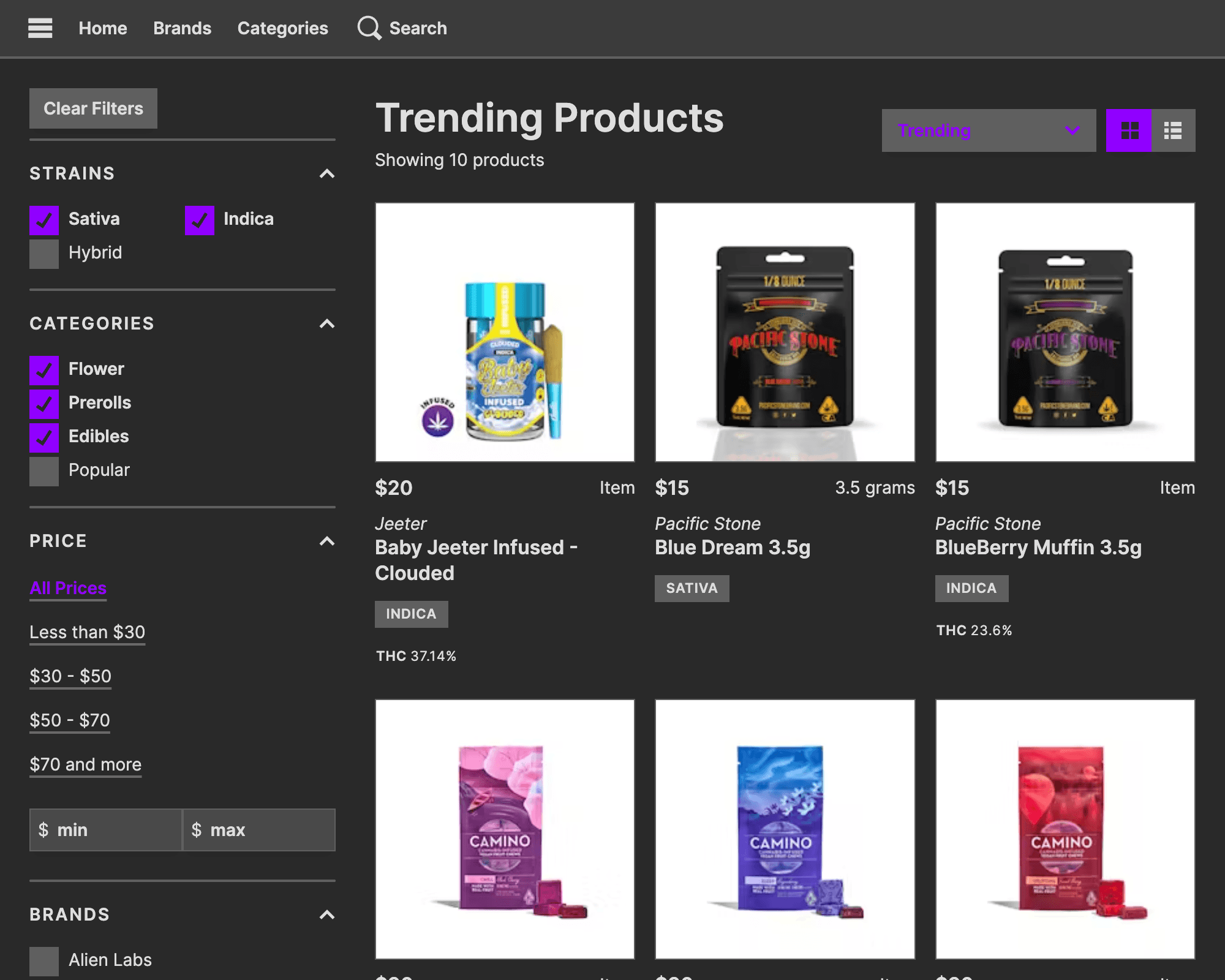Click Pacific Stone brand above BlueBerry Muffin

click(988, 524)
